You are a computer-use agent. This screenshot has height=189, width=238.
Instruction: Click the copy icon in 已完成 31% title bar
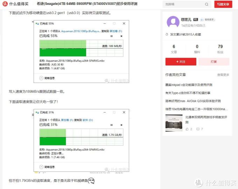pyautogui.click(x=37, y=112)
